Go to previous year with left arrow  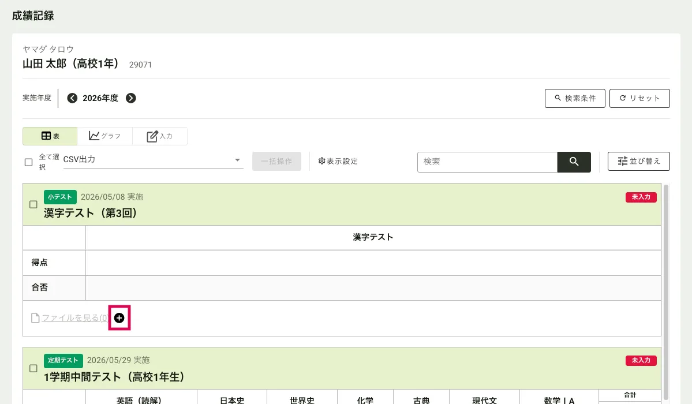(x=72, y=98)
